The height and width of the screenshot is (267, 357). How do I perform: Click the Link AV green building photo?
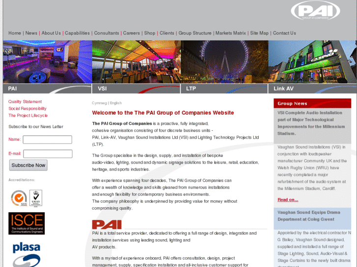(312, 62)
